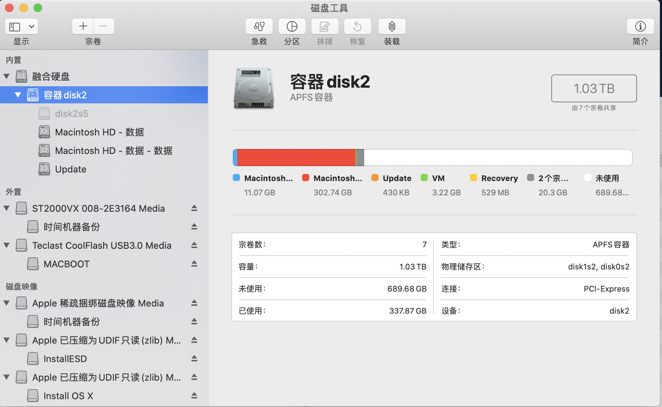This screenshot has width=662, height=407.
Task: Eject ST2000VX 008-2E3164 Media drive
Action: 194,208
